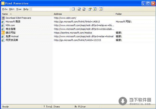
Task: Click the copy HTML link tag icon
Action: pyautogui.click(x=84, y=9)
